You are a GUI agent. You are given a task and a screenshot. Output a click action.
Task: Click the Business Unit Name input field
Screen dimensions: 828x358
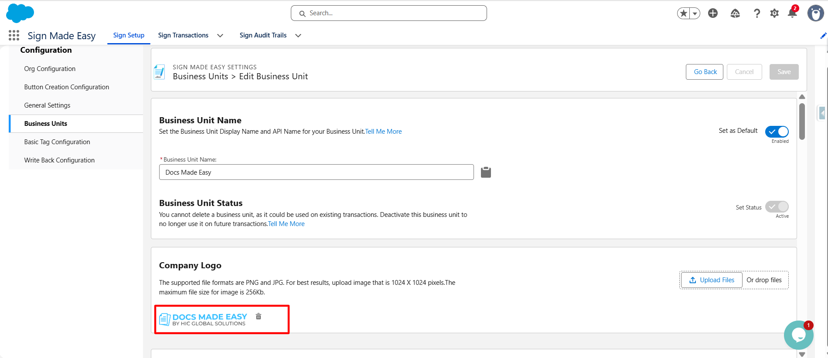(x=317, y=172)
